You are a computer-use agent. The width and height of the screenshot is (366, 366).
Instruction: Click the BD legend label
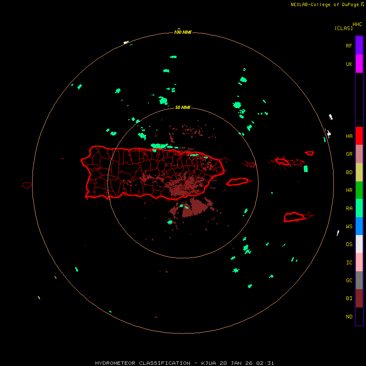point(349,172)
